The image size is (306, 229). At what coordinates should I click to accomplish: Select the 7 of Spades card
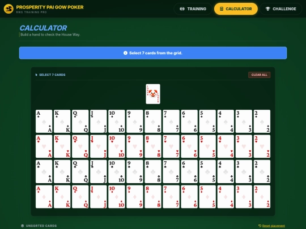point(171,122)
